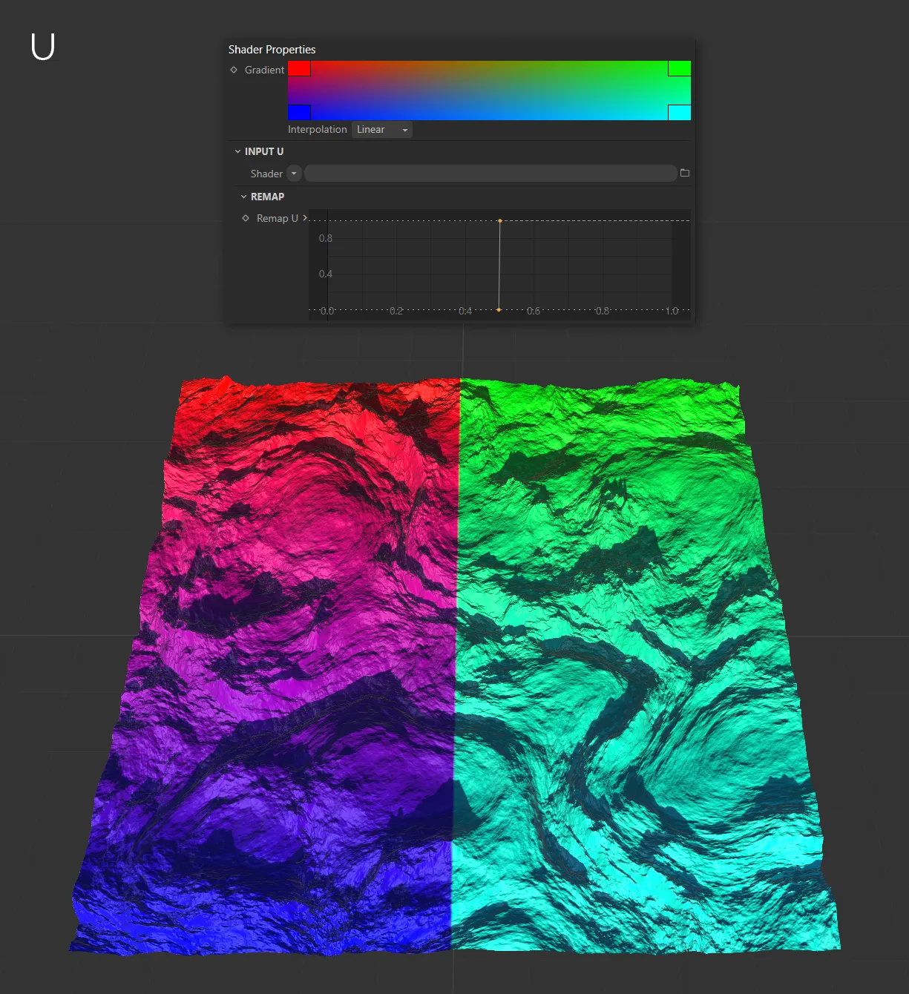Open the Shader arrow dropdown menu
This screenshot has width=909, height=994.
click(x=294, y=174)
